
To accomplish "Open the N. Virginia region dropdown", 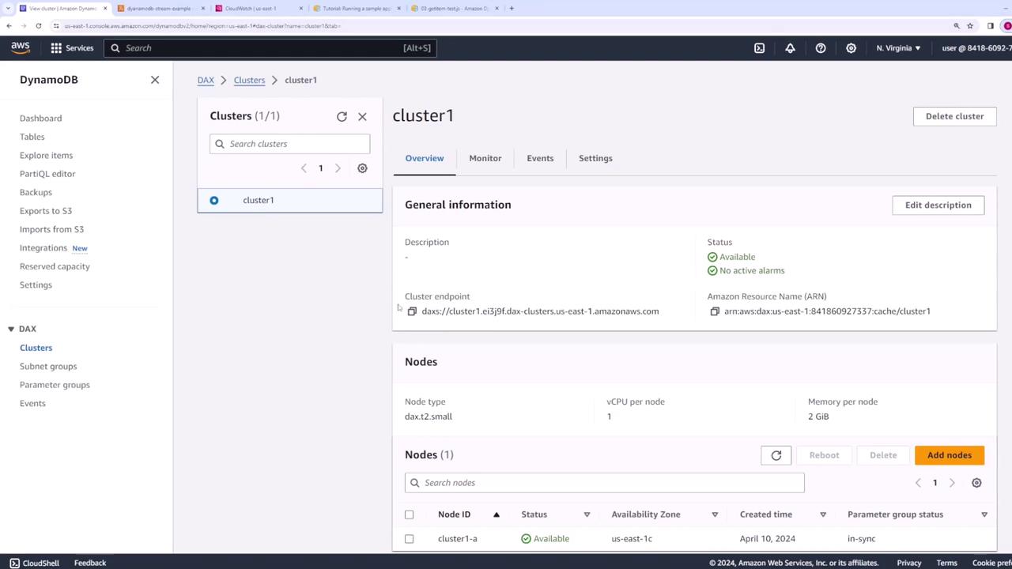I will coord(898,48).
